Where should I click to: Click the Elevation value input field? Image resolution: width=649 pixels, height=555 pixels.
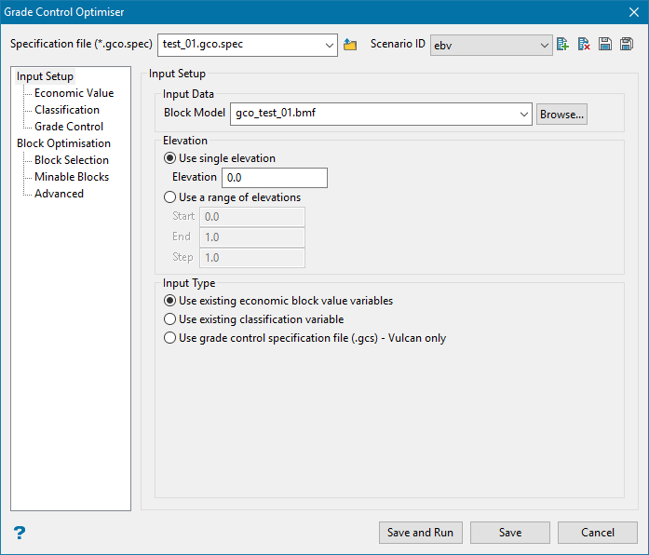coord(274,178)
